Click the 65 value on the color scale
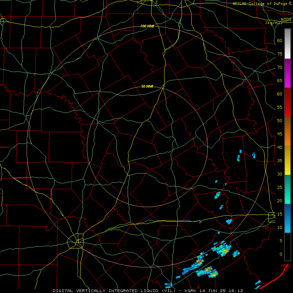 280,80
